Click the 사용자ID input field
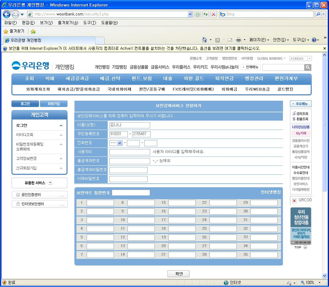Screen dimensions: 329x287 [129, 152]
